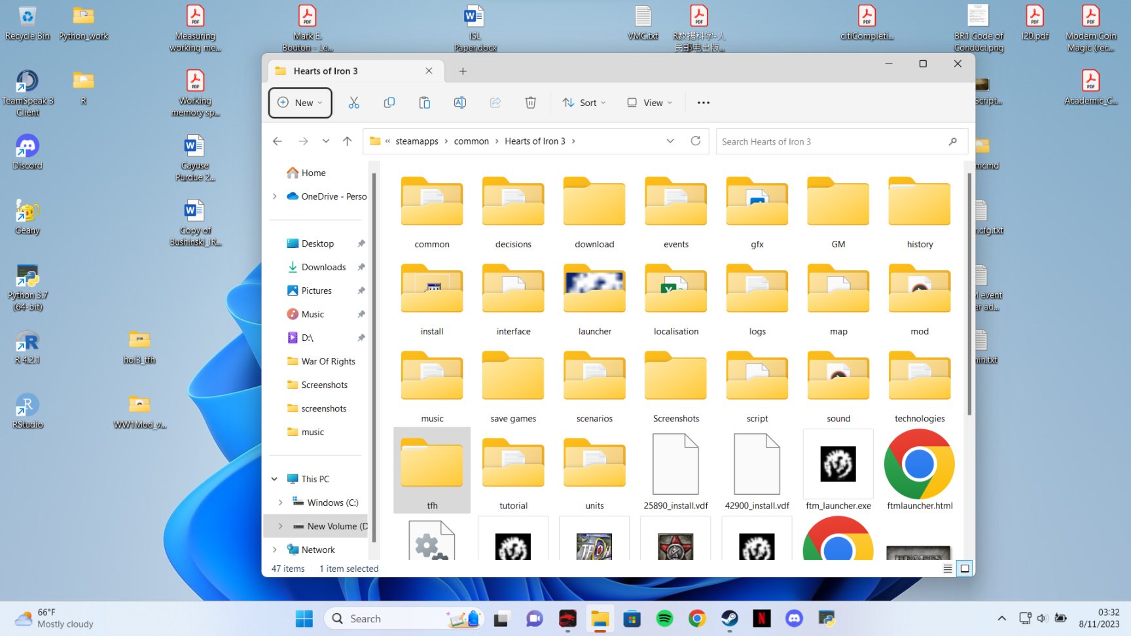Viewport: 1131px width, 636px height.
Task: Go forward with the right arrow
Action: click(303, 141)
